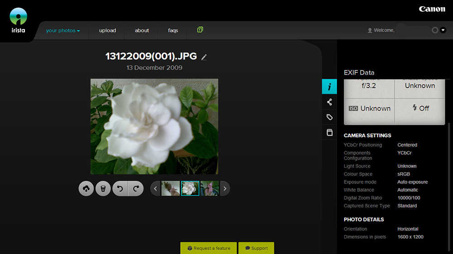453x254 pixels.
Task: Open the about page
Action: pyautogui.click(x=142, y=30)
